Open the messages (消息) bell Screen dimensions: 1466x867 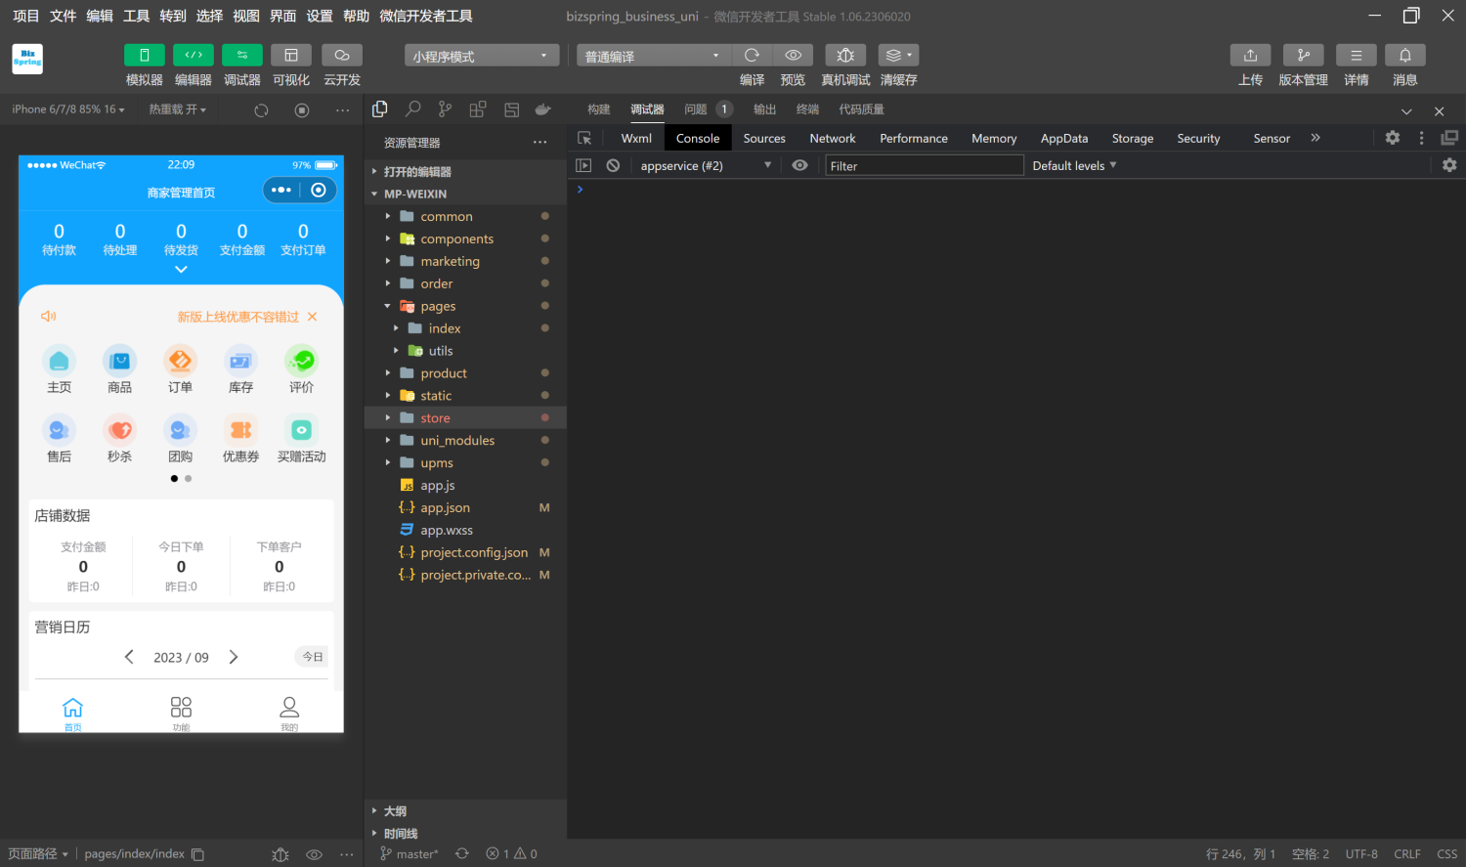coord(1405,56)
